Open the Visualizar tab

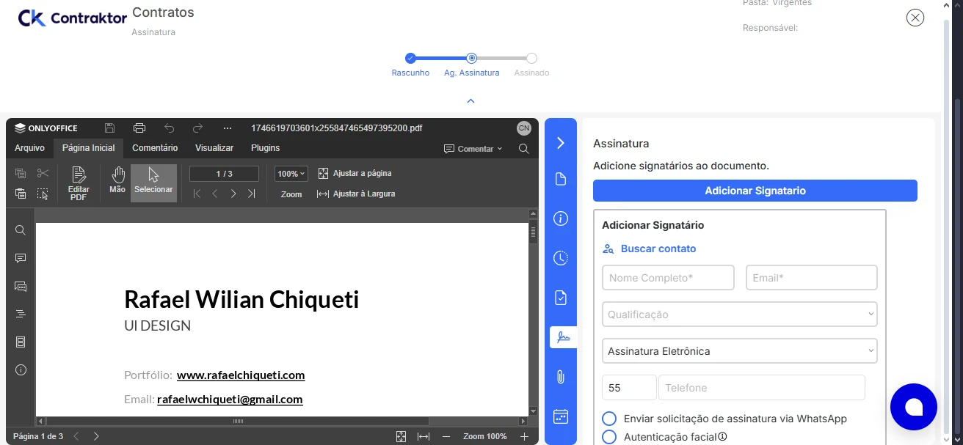214,148
